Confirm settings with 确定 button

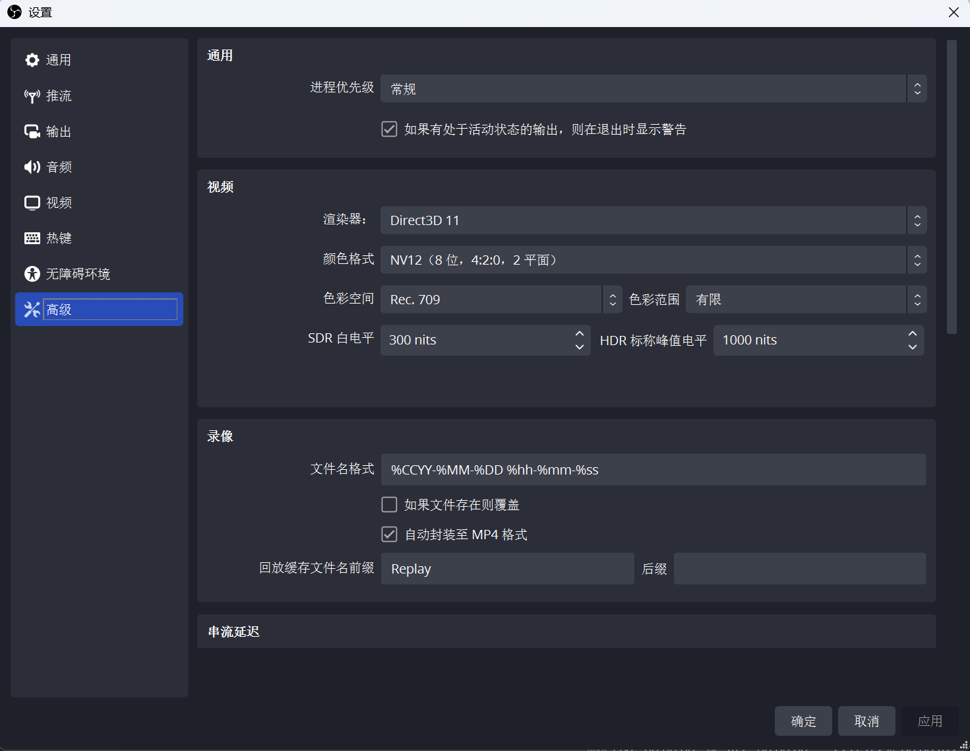[803, 721]
